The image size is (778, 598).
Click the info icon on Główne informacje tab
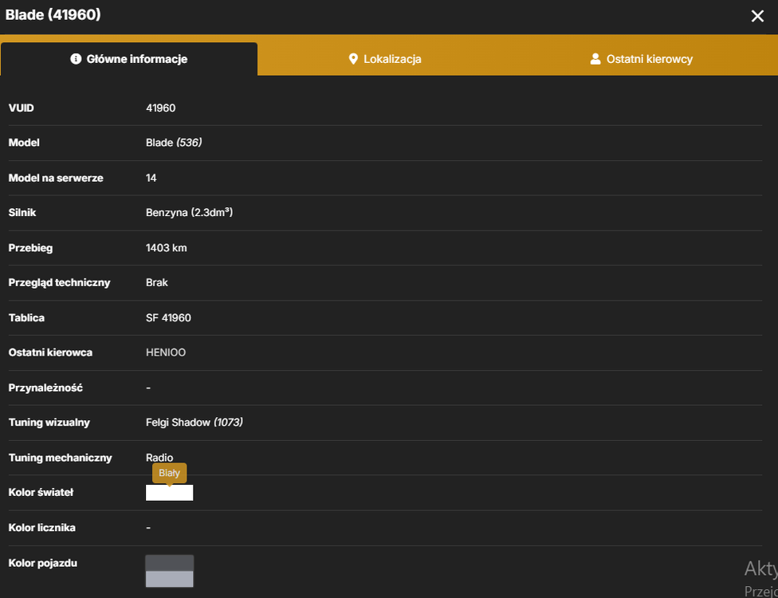point(76,59)
